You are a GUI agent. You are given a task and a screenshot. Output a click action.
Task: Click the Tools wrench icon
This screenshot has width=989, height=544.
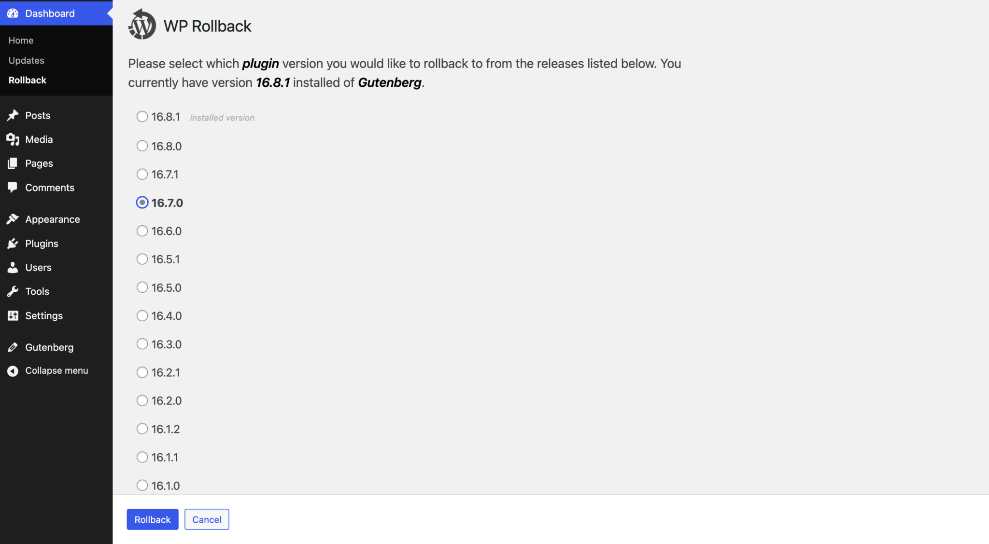click(x=13, y=291)
